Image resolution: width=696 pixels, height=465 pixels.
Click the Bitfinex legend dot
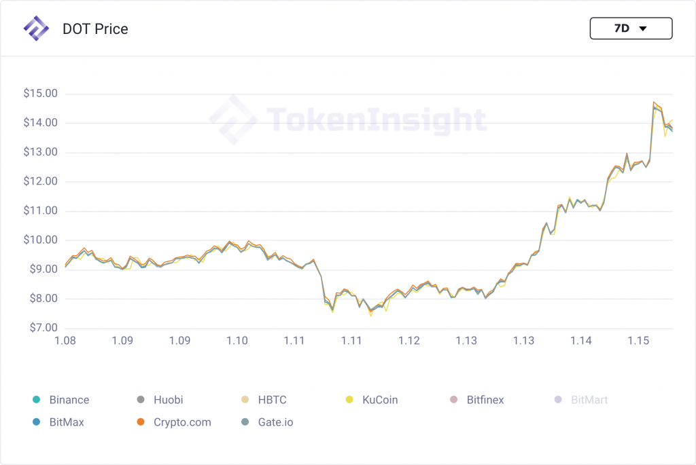click(x=454, y=400)
